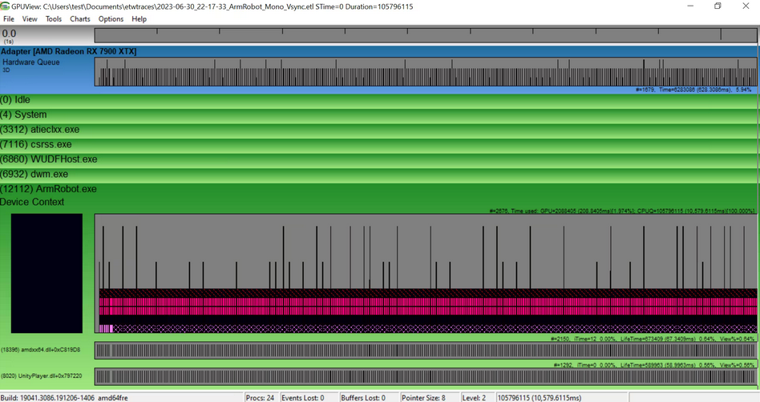Expand the (3312) atieclxx.exe process row
The image size is (760, 402).
pyautogui.click(x=39, y=130)
